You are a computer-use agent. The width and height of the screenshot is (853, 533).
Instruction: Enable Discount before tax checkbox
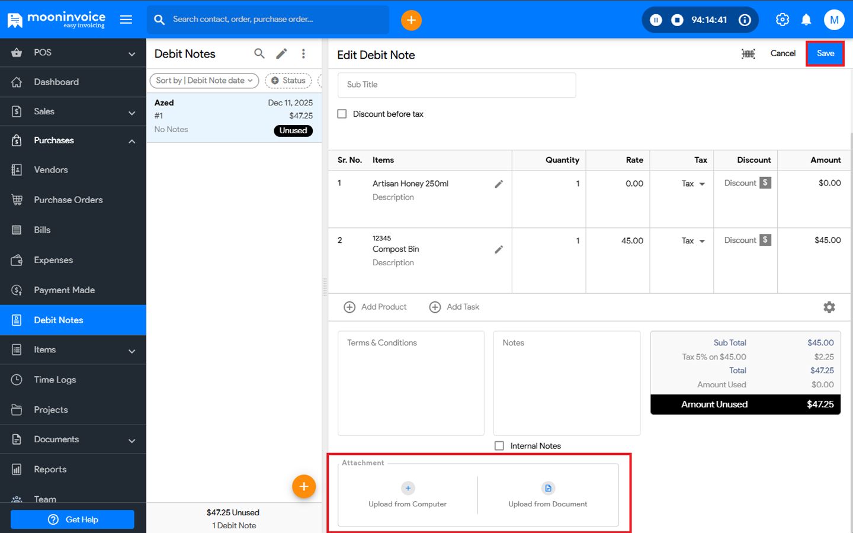click(342, 114)
